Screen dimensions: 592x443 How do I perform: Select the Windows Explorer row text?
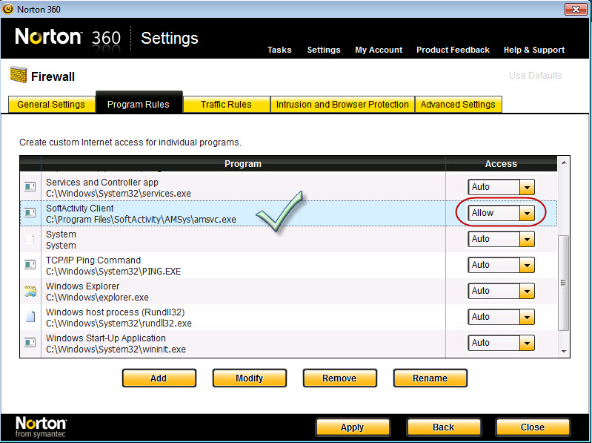(97, 292)
